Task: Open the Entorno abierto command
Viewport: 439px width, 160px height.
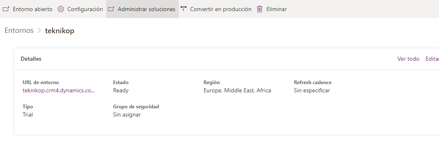Action: coord(28,9)
